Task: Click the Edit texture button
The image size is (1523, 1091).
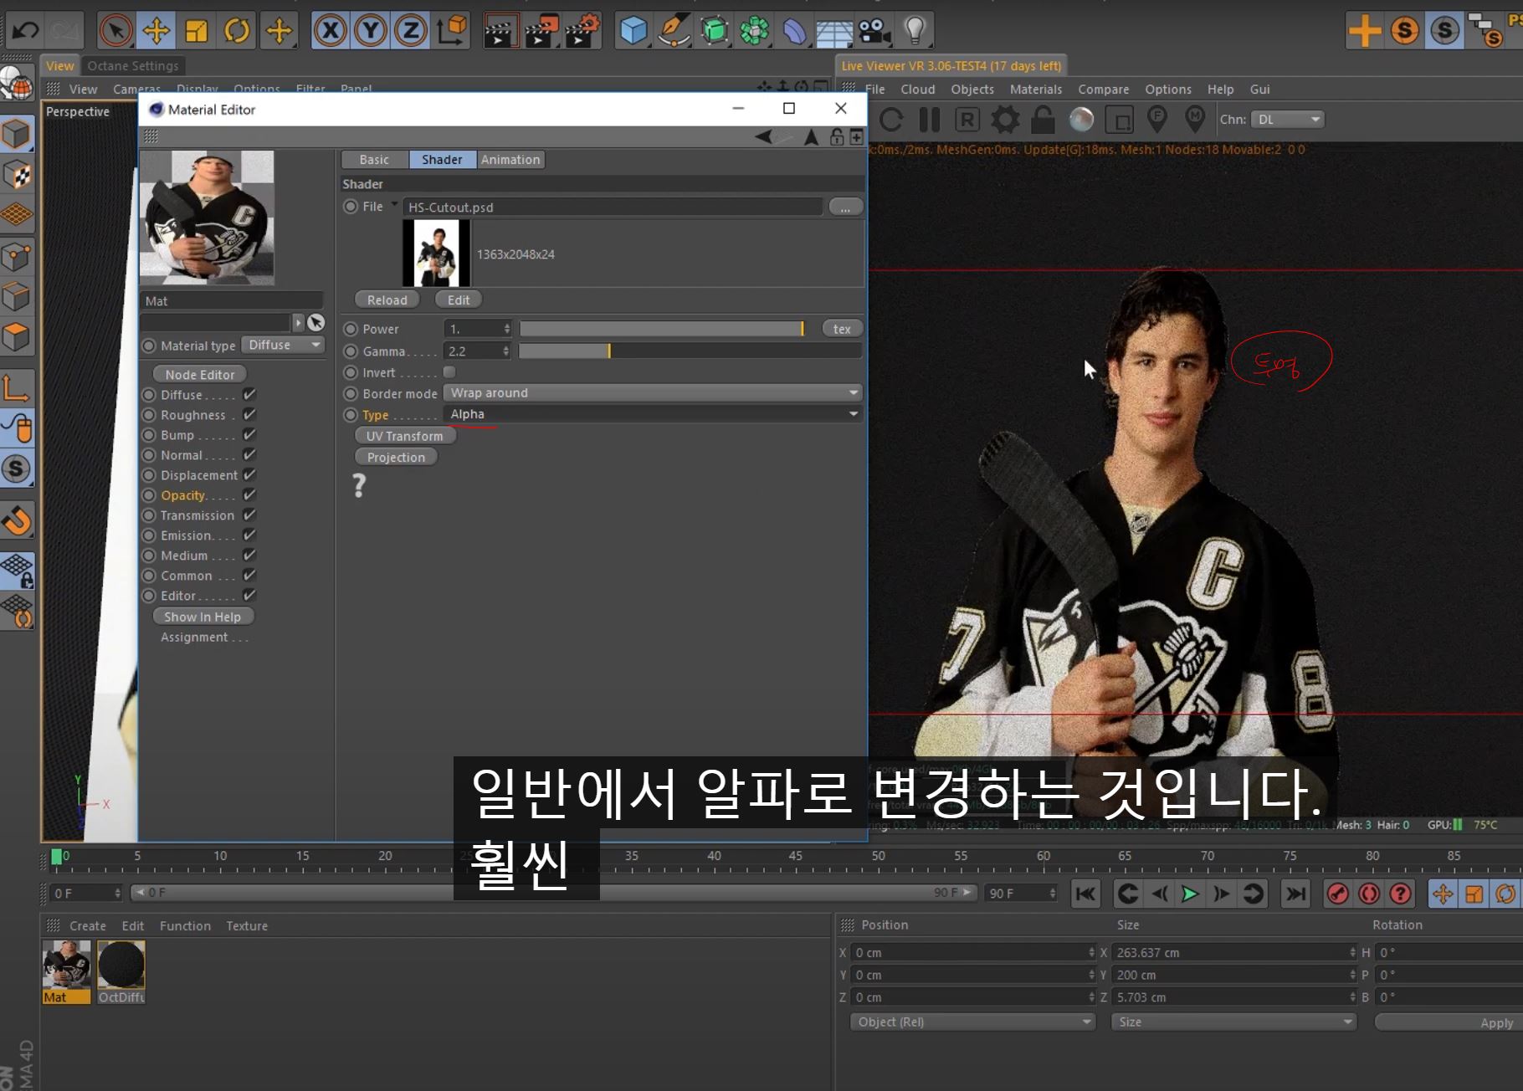Action: [459, 300]
